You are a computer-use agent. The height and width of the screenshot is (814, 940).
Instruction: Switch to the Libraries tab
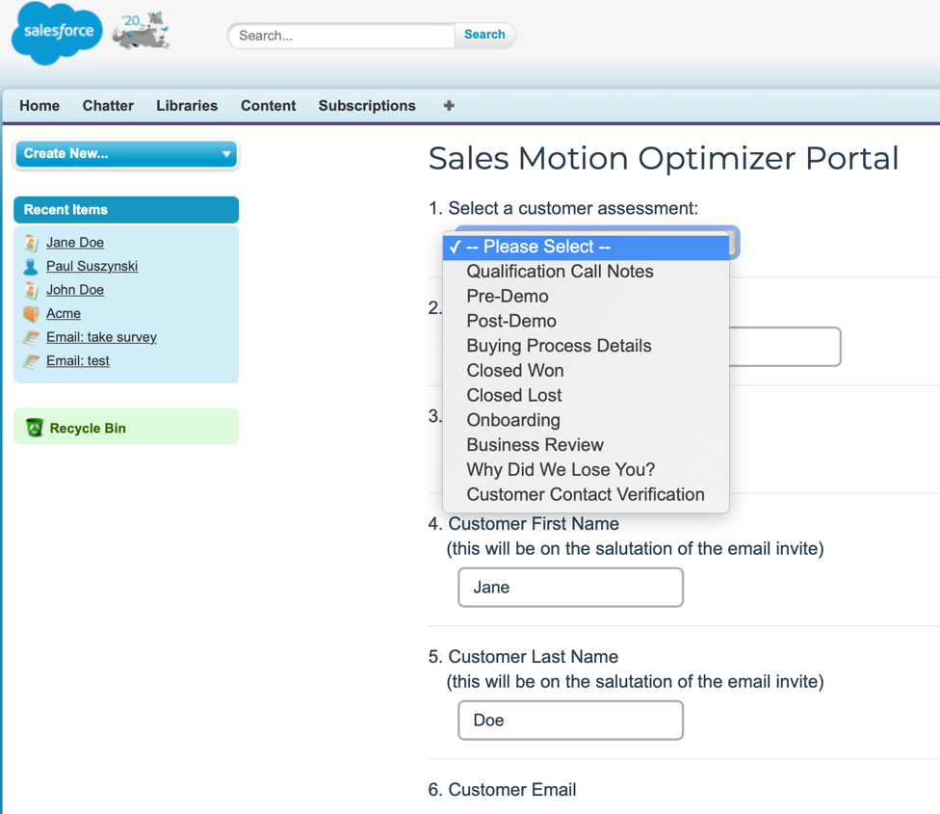point(187,106)
